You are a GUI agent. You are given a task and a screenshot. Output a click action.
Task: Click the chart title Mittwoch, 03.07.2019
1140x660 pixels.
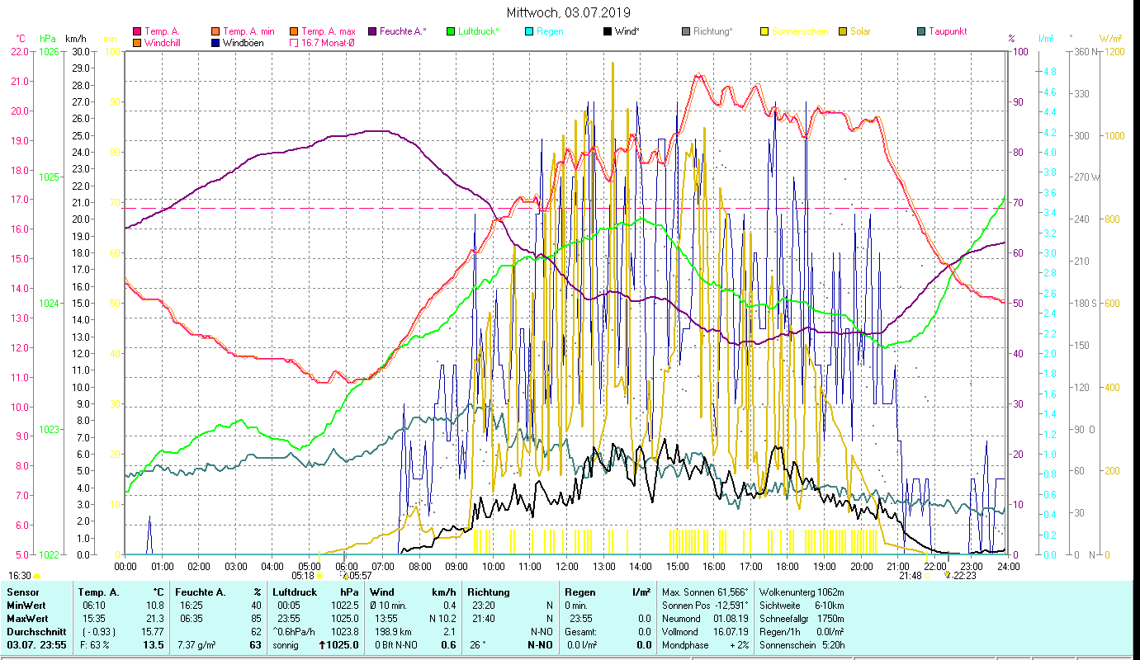pyautogui.click(x=570, y=12)
